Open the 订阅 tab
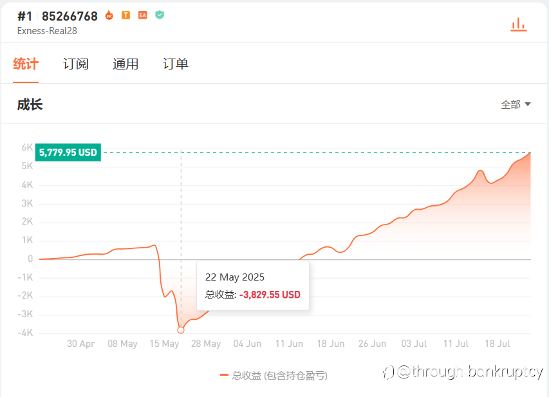Image resolution: width=549 pixels, height=397 pixels. 76,64
